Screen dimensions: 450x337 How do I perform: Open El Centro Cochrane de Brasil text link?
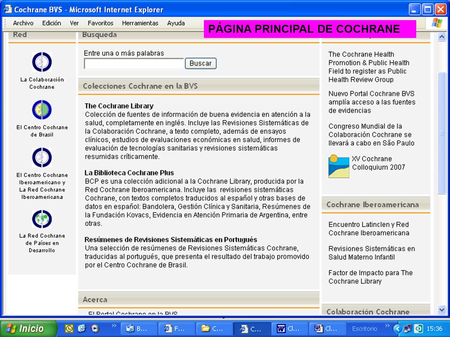(x=42, y=131)
